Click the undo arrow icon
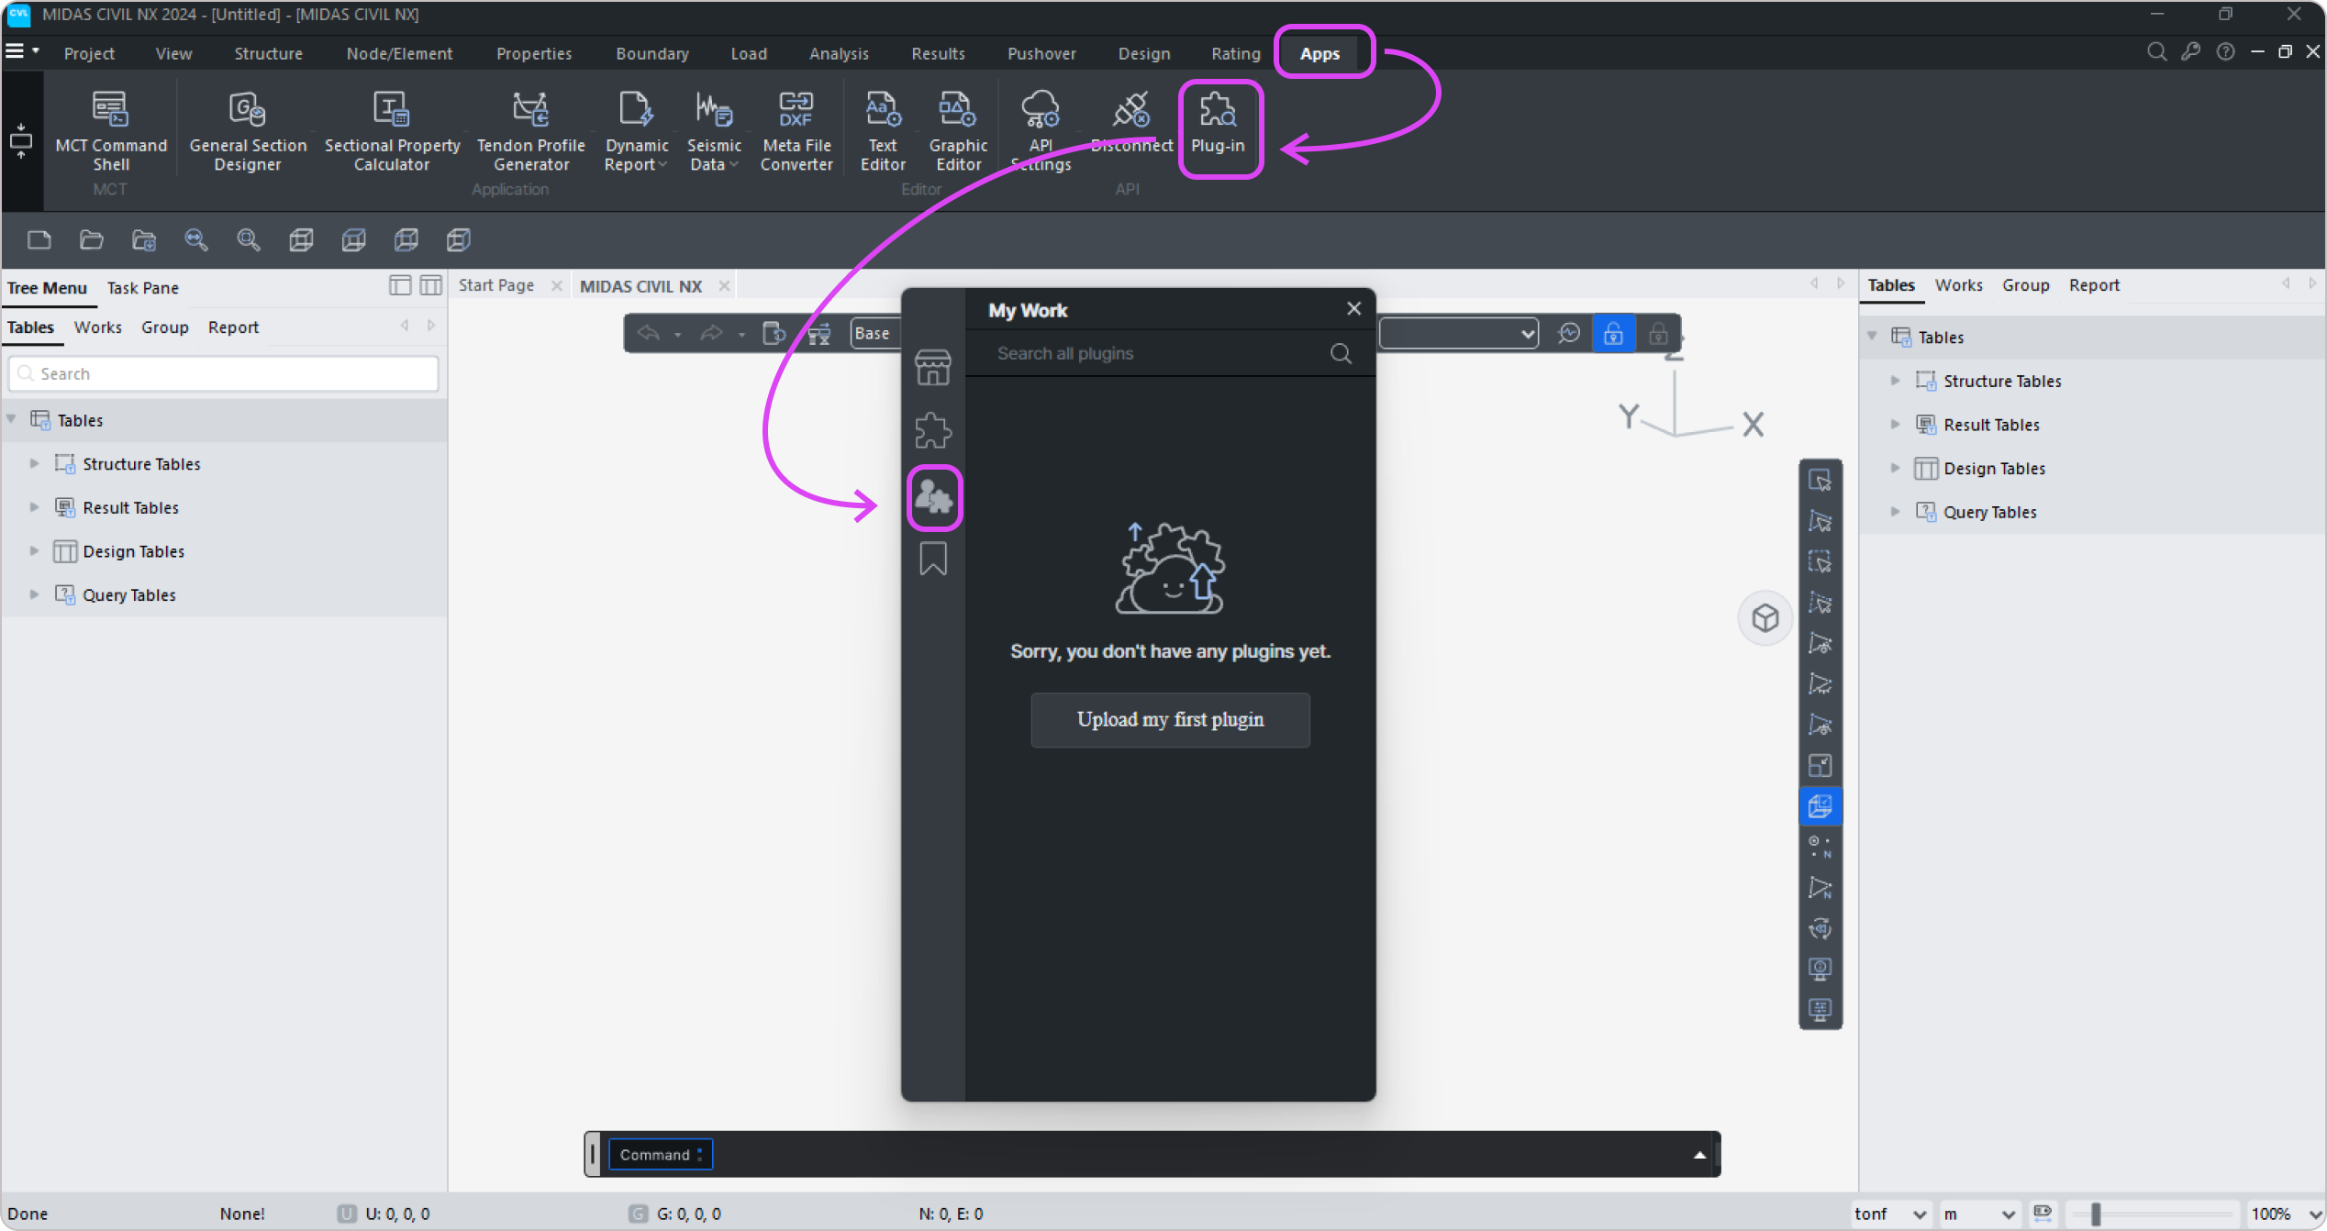The height and width of the screenshot is (1231, 2327). click(x=649, y=333)
